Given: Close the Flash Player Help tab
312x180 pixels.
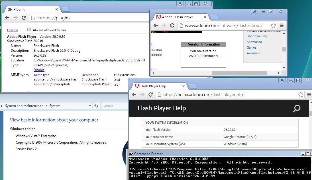Looking at the screenshot, I should (183, 86).
